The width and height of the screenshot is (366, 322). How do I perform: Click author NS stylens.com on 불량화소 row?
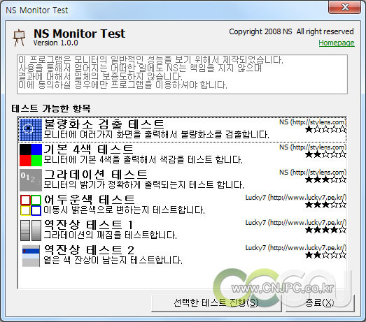click(x=313, y=122)
